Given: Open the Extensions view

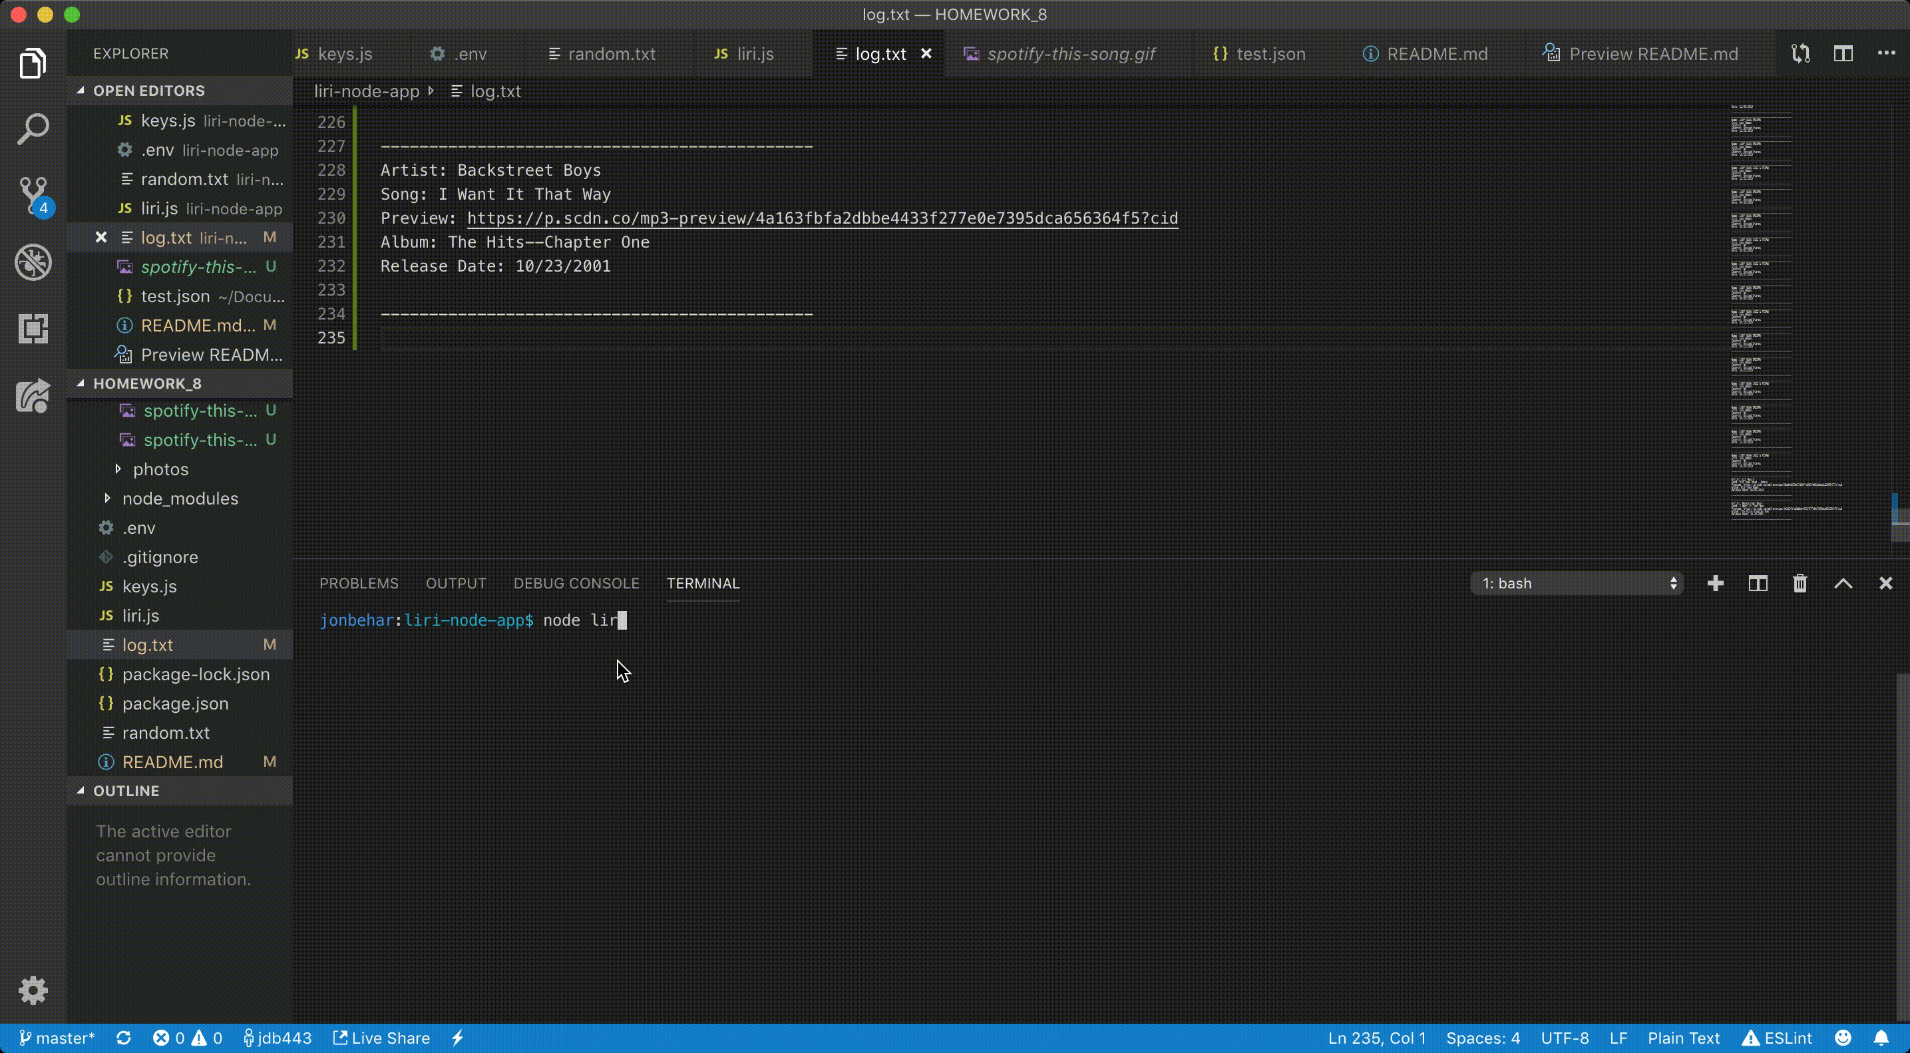Looking at the screenshot, I should click(33, 329).
